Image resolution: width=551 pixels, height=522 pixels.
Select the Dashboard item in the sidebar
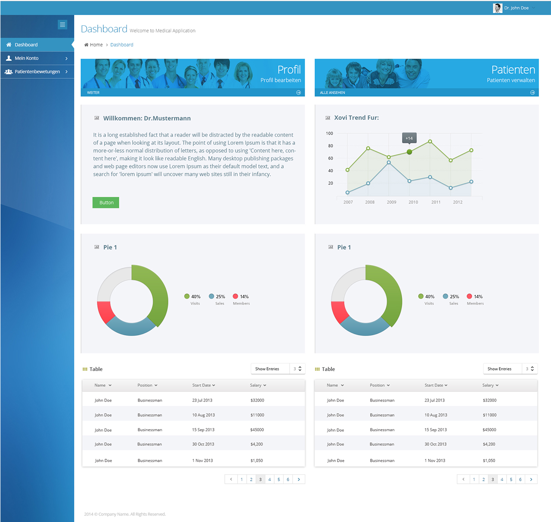(x=27, y=44)
